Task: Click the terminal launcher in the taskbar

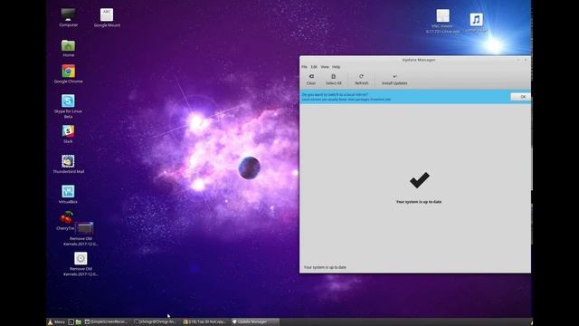Action: (x=71, y=322)
